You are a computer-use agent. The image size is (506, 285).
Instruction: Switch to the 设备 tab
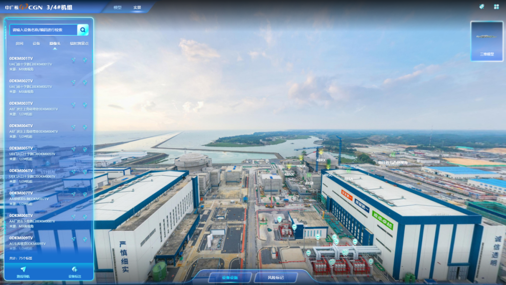(x=36, y=44)
